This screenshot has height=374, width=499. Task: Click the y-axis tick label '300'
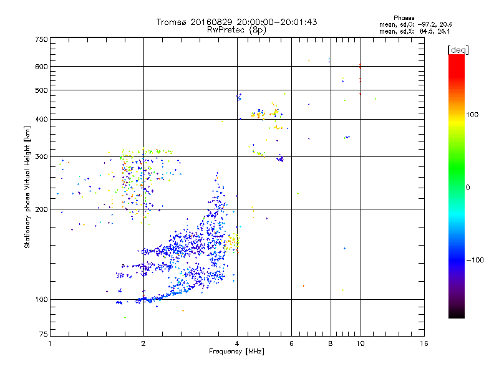41,156
